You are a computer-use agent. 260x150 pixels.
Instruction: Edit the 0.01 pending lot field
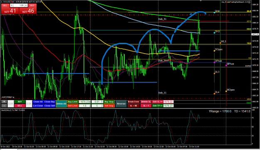97,102
